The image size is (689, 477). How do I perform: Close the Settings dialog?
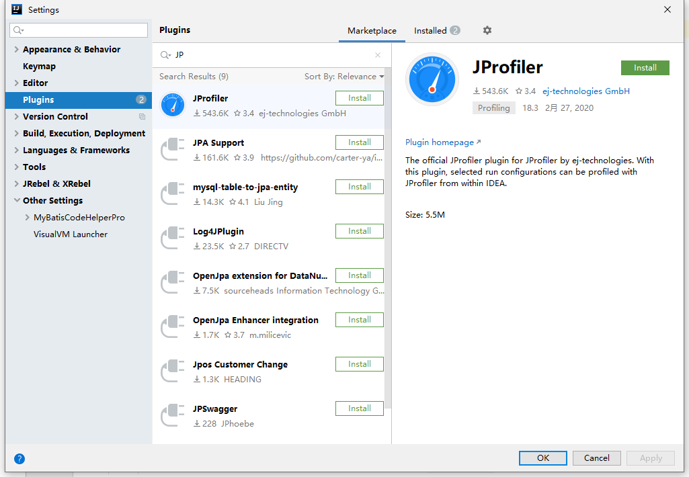click(x=667, y=9)
